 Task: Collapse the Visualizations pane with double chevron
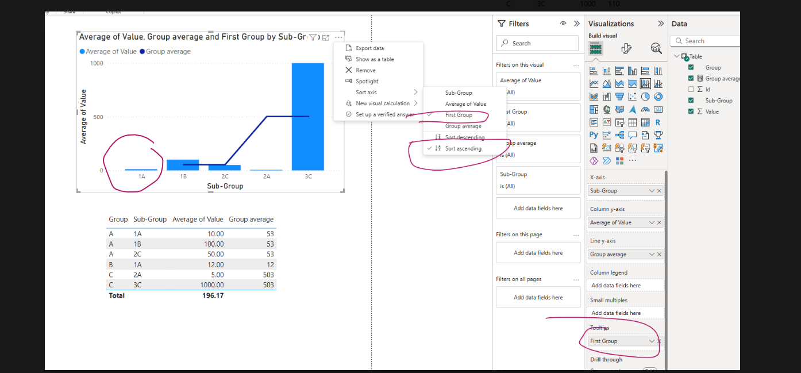click(x=661, y=24)
